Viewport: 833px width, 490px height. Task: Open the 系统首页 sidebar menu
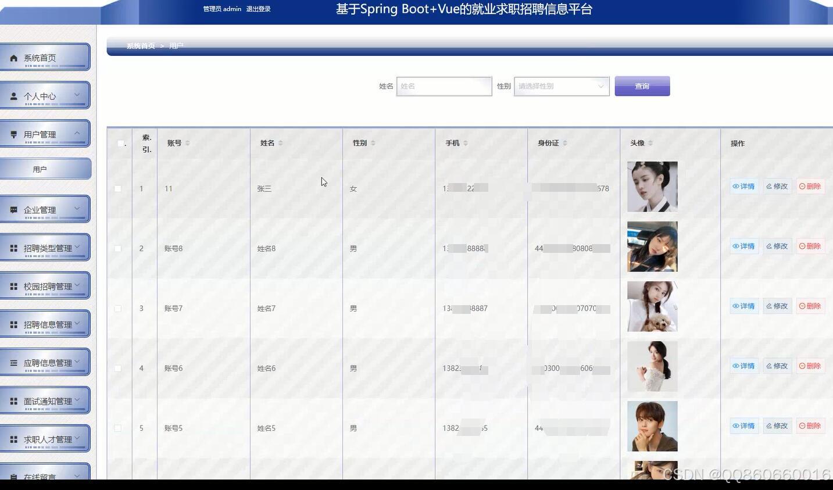pos(45,57)
